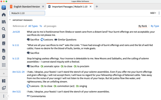Click the Je 6:20 verse text
This screenshot has height=100, width=161.
pos(91,33)
